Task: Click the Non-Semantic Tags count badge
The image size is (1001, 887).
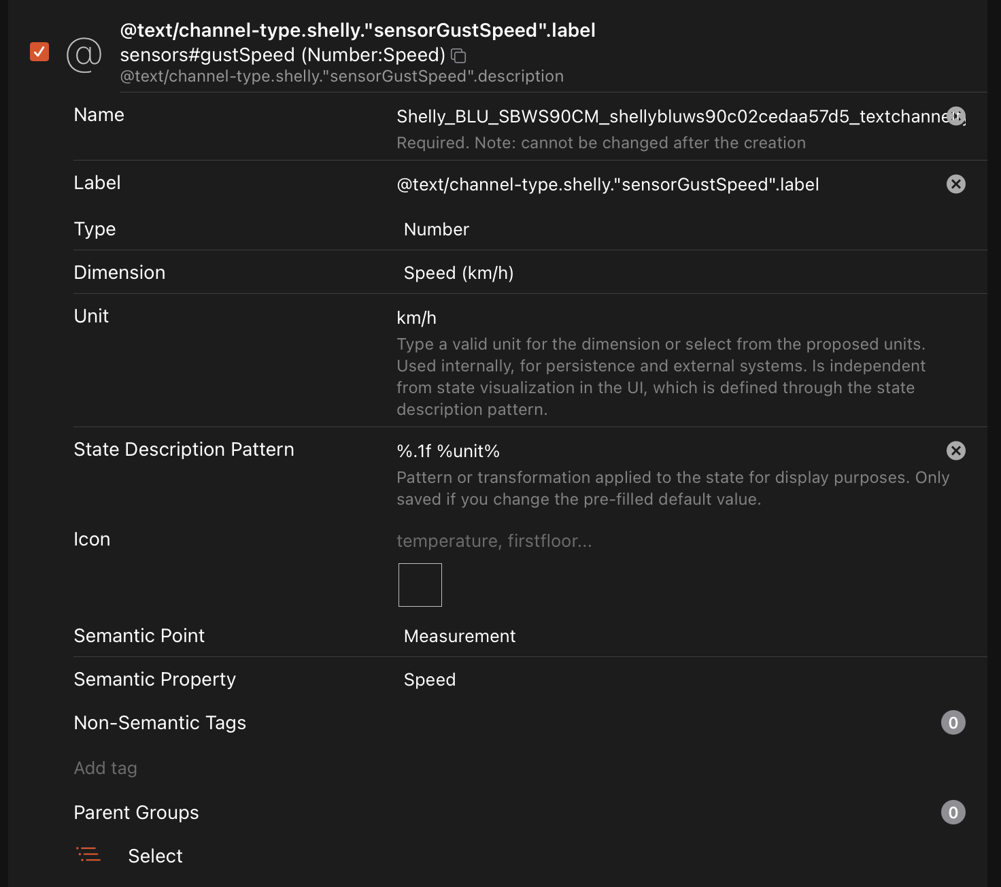Action: pos(953,722)
